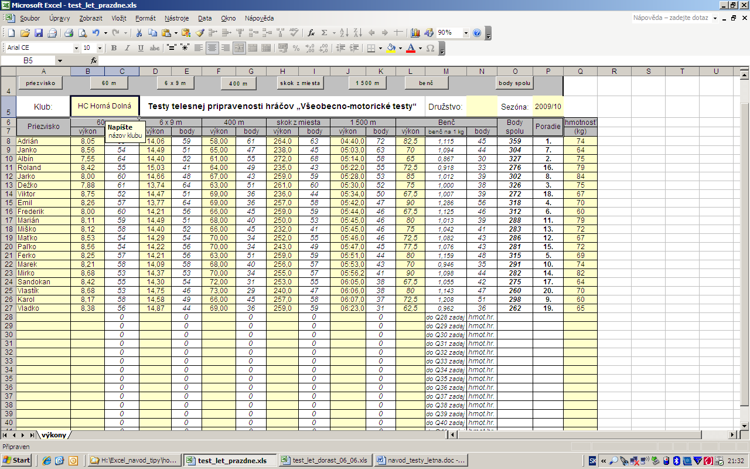Apply currency style icon

coord(283,48)
